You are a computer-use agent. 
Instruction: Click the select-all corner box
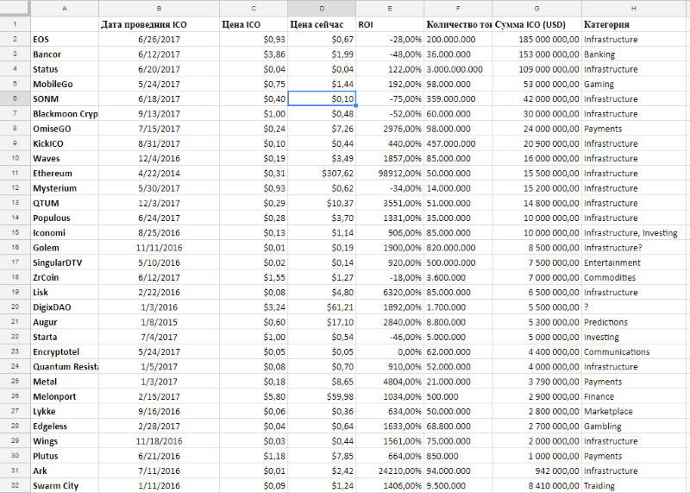(x=15, y=9)
